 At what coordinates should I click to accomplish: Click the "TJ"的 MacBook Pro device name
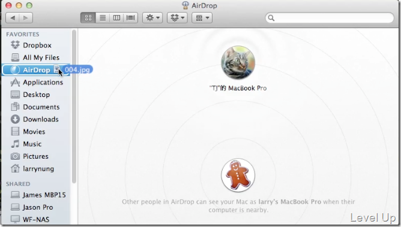pyautogui.click(x=238, y=88)
